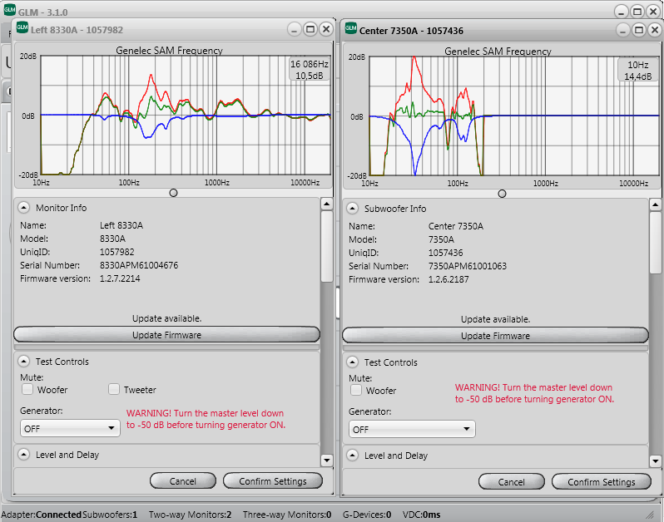Image resolution: width=664 pixels, height=522 pixels.
Task: Click resize grip in status bar corner
Action: (x=650, y=515)
